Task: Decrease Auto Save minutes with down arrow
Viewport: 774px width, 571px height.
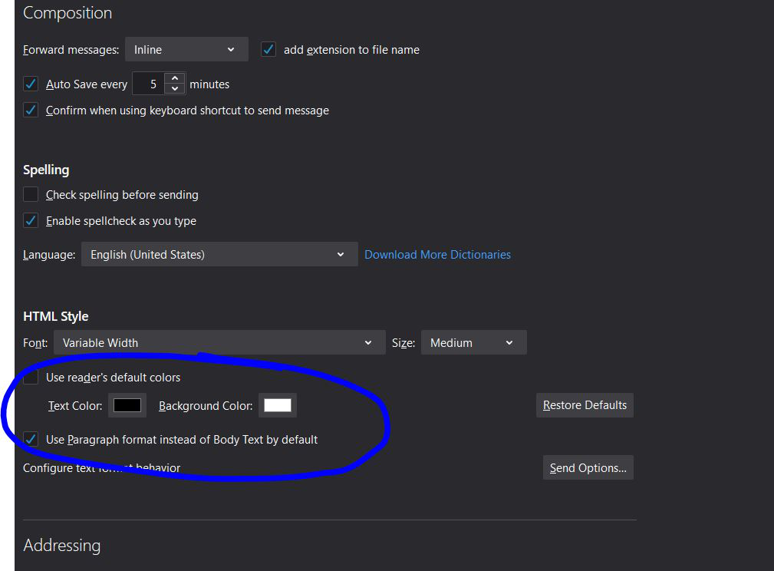Action: pos(175,88)
